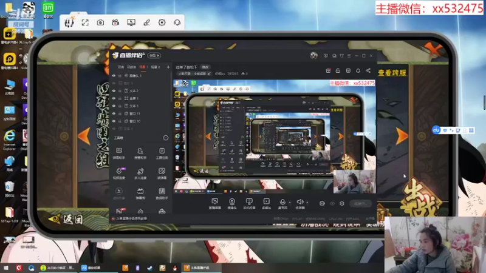This screenshot has width=486, height=273.
Task: Start recording with the video camera icon
Action: [x=115, y=22]
